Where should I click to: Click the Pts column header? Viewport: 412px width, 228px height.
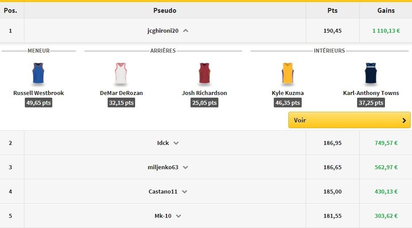coord(332,11)
